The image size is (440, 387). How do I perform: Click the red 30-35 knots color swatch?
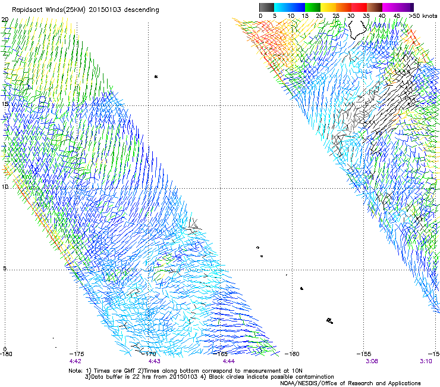[x=359, y=7]
